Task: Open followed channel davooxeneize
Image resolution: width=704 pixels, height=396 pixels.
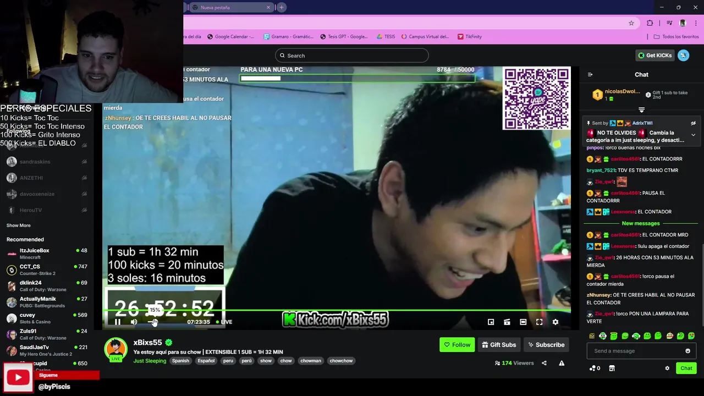Action: point(47,194)
